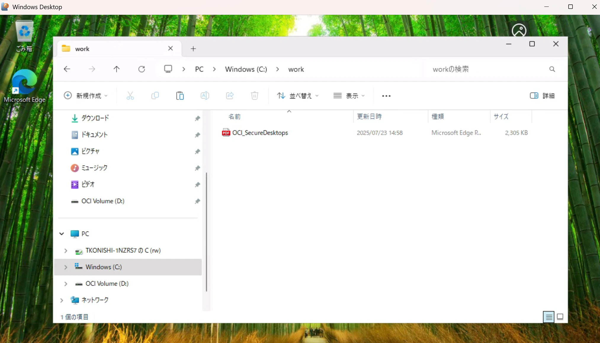Click the Paste clipboard icon

[180, 96]
